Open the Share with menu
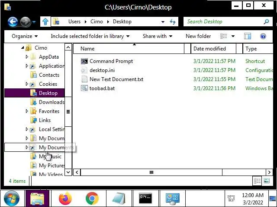Viewport: 277px width, 207px height. click(x=158, y=36)
